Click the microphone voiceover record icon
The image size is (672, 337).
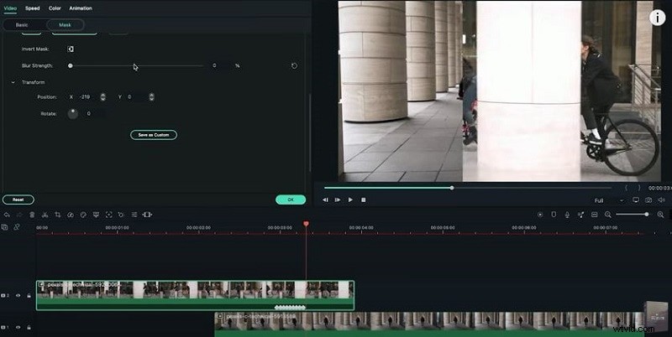567,215
